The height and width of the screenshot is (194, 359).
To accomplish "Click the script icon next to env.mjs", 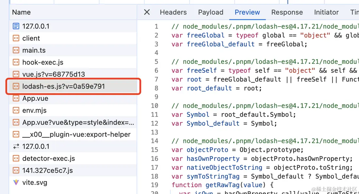I will (x=16, y=110).
